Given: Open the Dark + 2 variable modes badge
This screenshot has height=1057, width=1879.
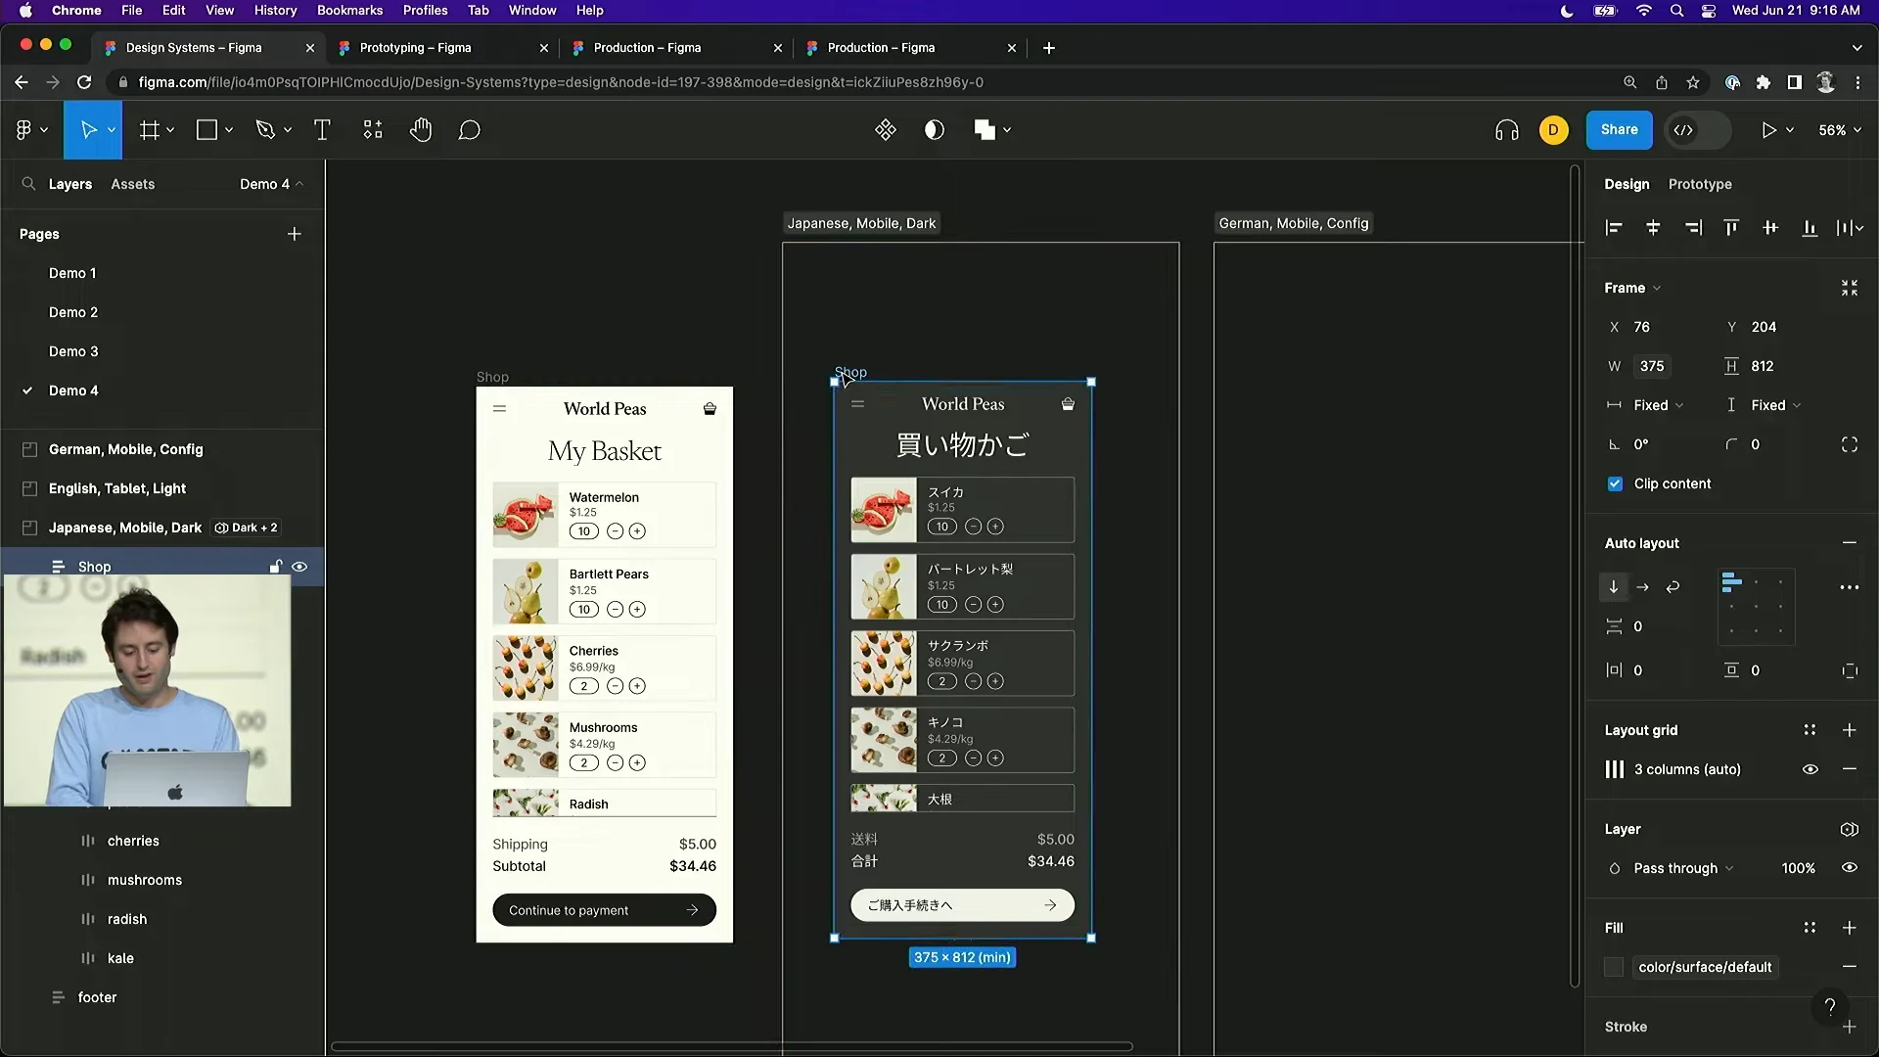Looking at the screenshot, I should pos(246,528).
